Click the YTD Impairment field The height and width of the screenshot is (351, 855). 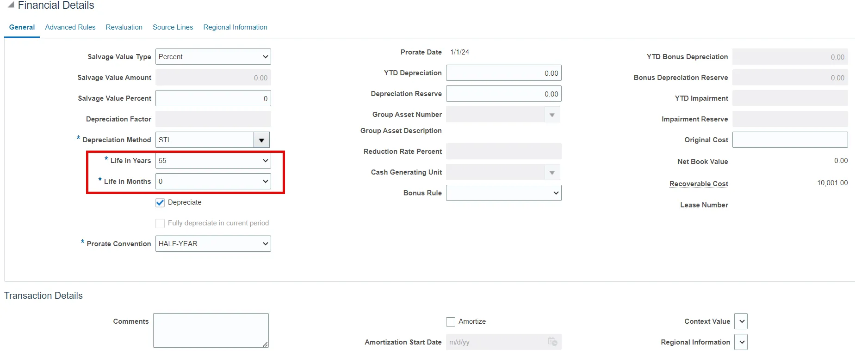[790, 98]
